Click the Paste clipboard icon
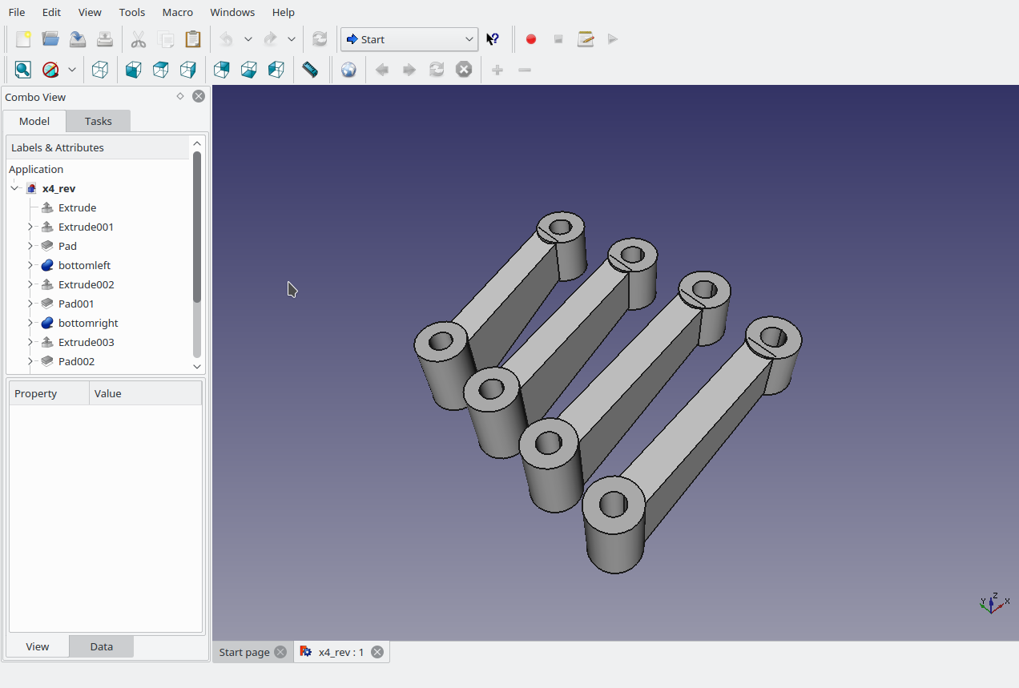This screenshot has height=688, width=1019. (x=192, y=39)
